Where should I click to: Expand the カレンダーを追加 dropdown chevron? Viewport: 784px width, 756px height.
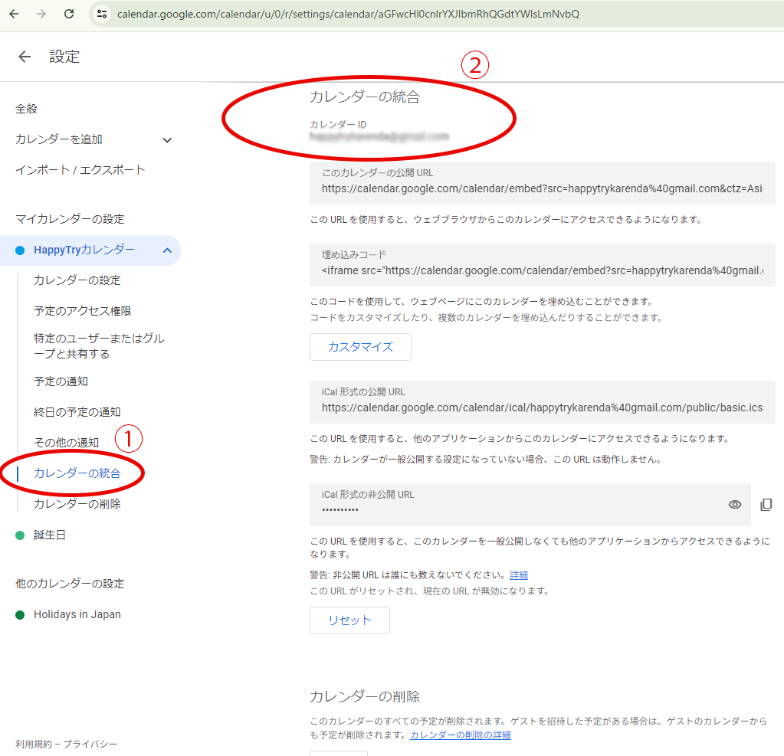pyautogui.click(x=167, y=139)
